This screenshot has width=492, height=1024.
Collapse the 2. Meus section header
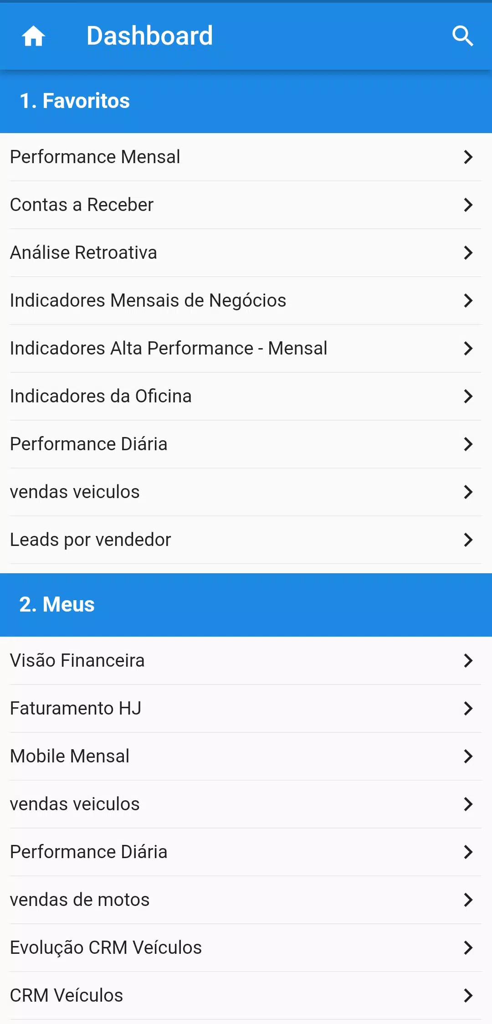pyautogui.click(x=246, y=605)
